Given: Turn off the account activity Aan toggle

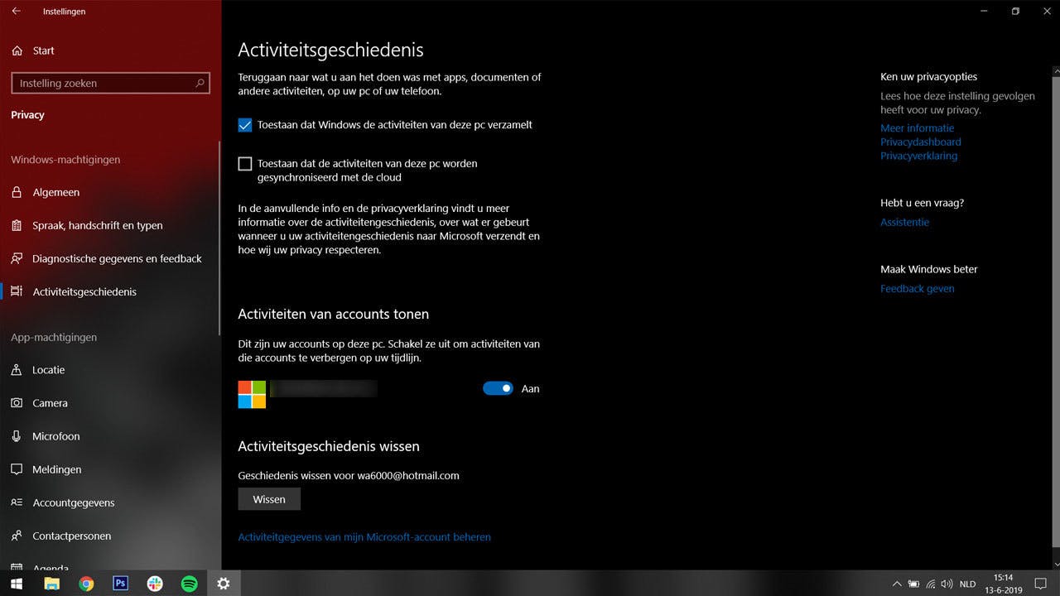Looking at the screenshot, I should (x=498, y=387).
